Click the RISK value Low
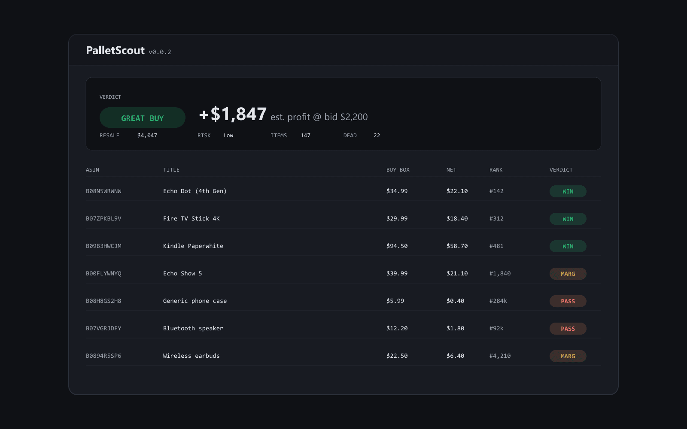The height and width of the screenshot is (429, 687). (228, 136)
